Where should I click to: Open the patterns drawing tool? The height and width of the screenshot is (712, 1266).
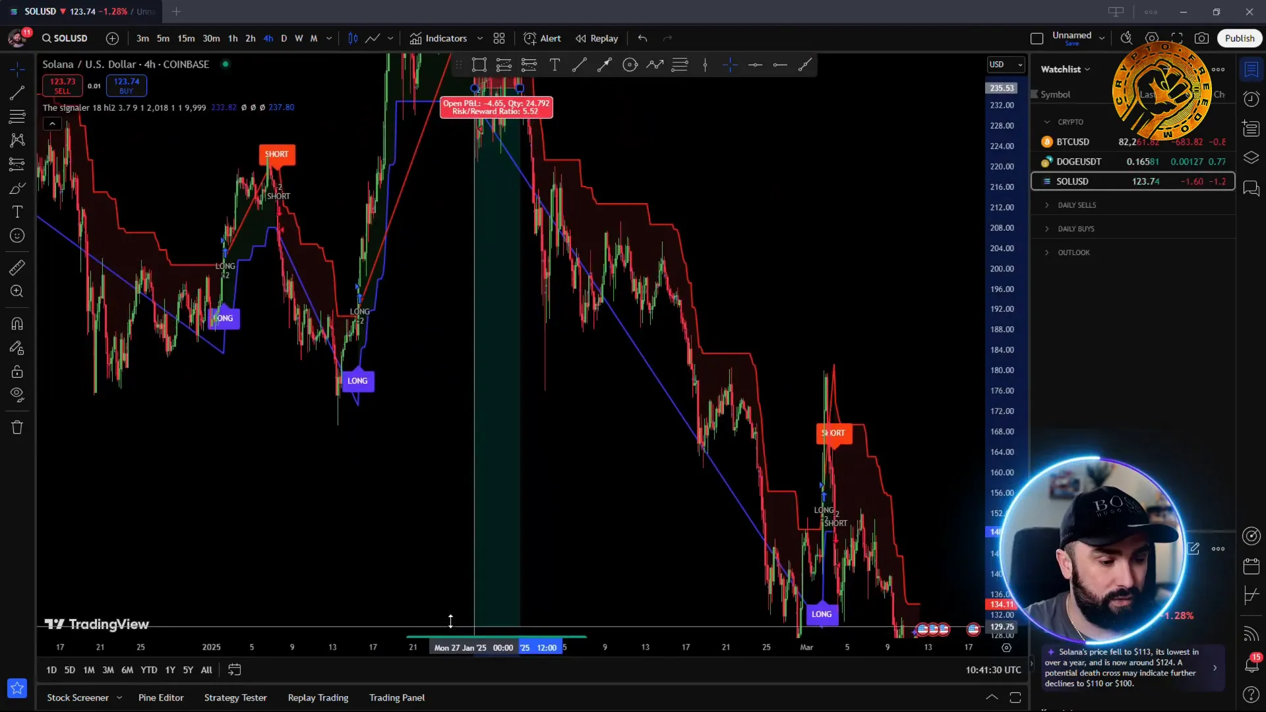point(17,140)
